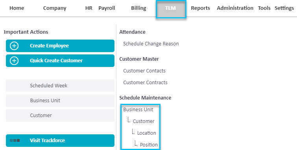Screen dimensions: 297x150
Task: Open Schedule Change Reason link
Action: 151,44
